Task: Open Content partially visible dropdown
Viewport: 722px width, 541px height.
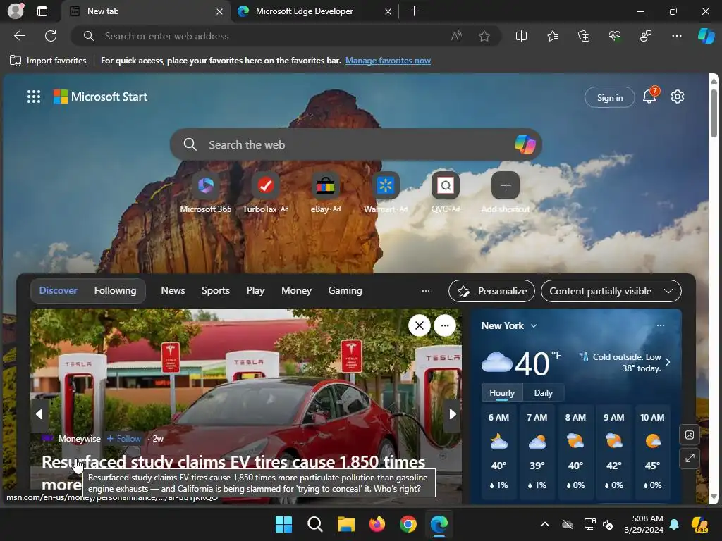Action: pos(611,291)
